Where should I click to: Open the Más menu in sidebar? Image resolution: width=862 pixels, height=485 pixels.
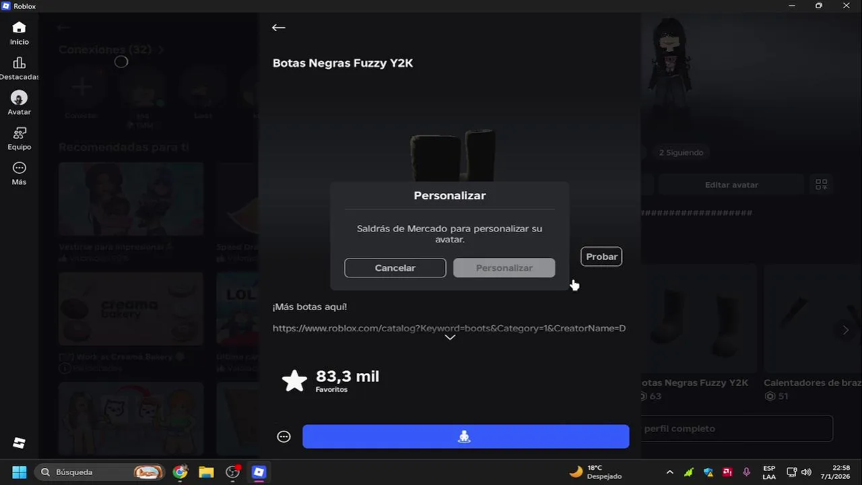tap(19, 173)
